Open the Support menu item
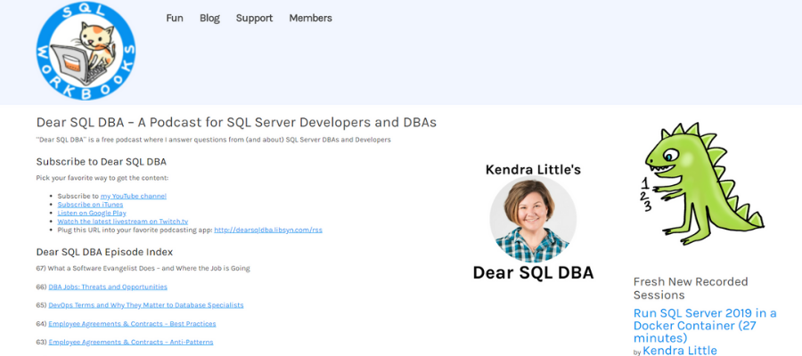The height and width of the screenshot is (356, 802). point(254,18)
